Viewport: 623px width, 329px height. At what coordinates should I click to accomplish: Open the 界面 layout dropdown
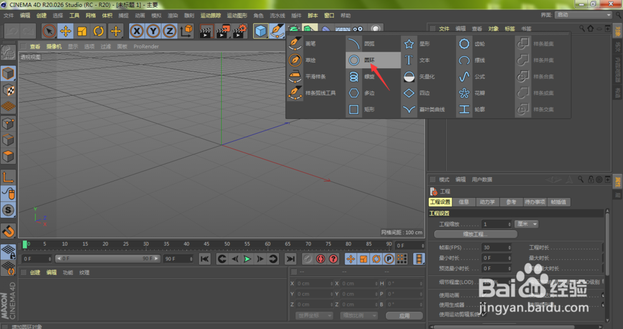[583, 15]
